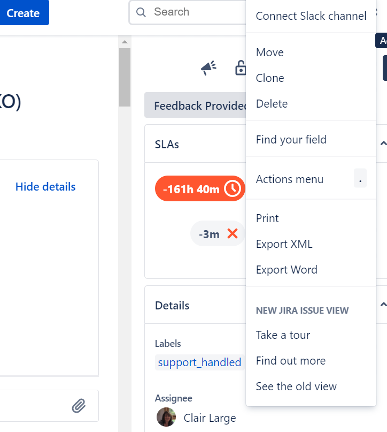Click the magnifier icon in the search box
The image size is (387, 432).
click(x=141, y=12)
